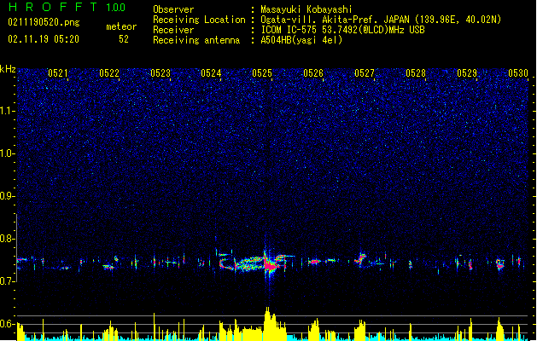Click the 0530 time marker
Viewport: 537px width, 341px height.
[518, 73]
